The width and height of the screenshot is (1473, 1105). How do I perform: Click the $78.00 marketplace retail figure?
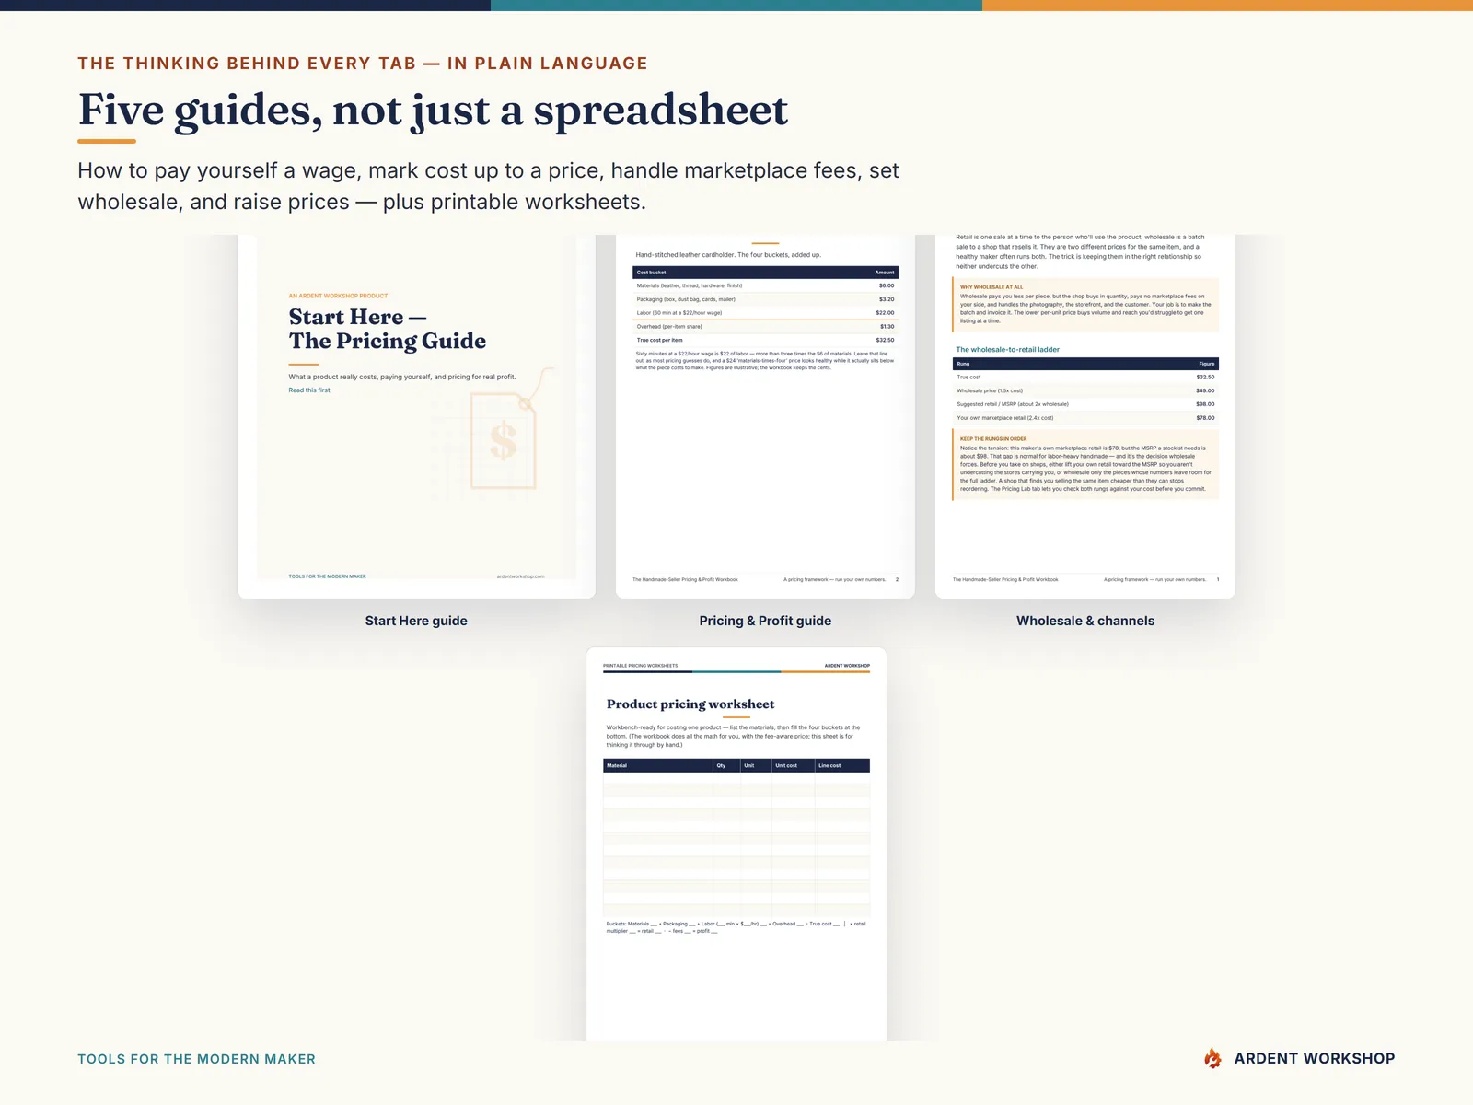[x=1205, y=418]
